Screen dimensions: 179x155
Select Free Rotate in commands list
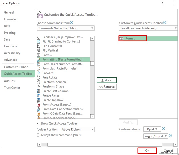[63, 77]
